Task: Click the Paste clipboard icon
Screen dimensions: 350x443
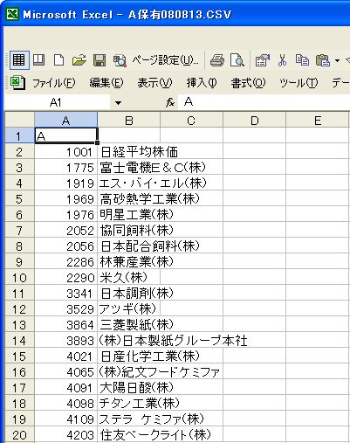Action: click(x=323, y=60)
